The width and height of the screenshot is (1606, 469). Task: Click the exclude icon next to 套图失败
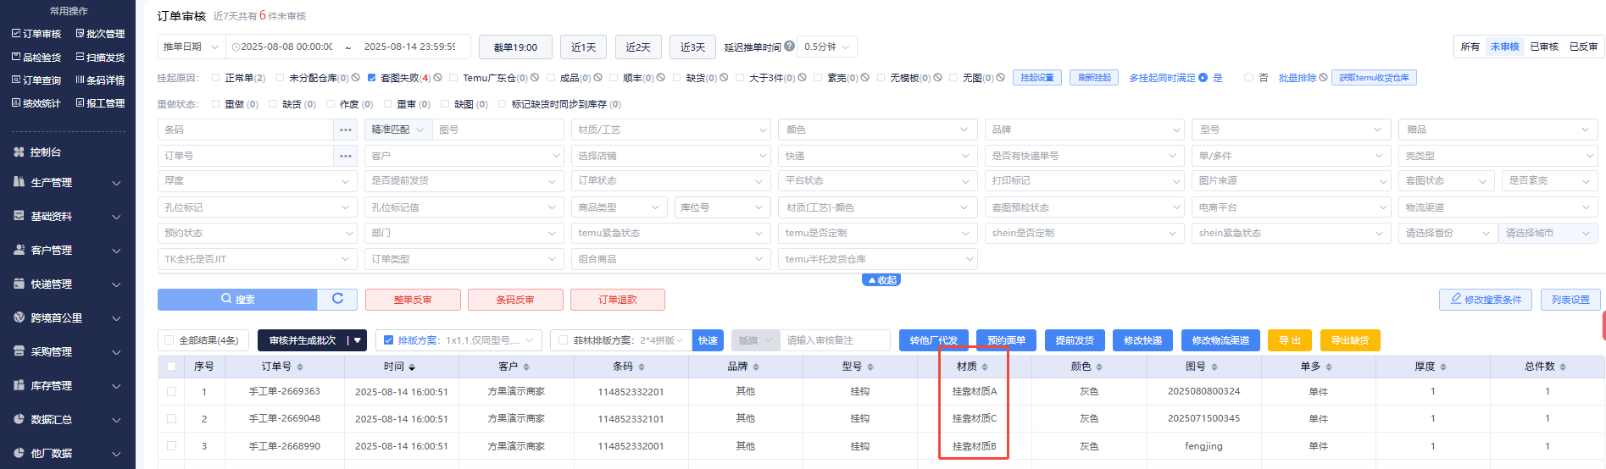click(437, 78)
